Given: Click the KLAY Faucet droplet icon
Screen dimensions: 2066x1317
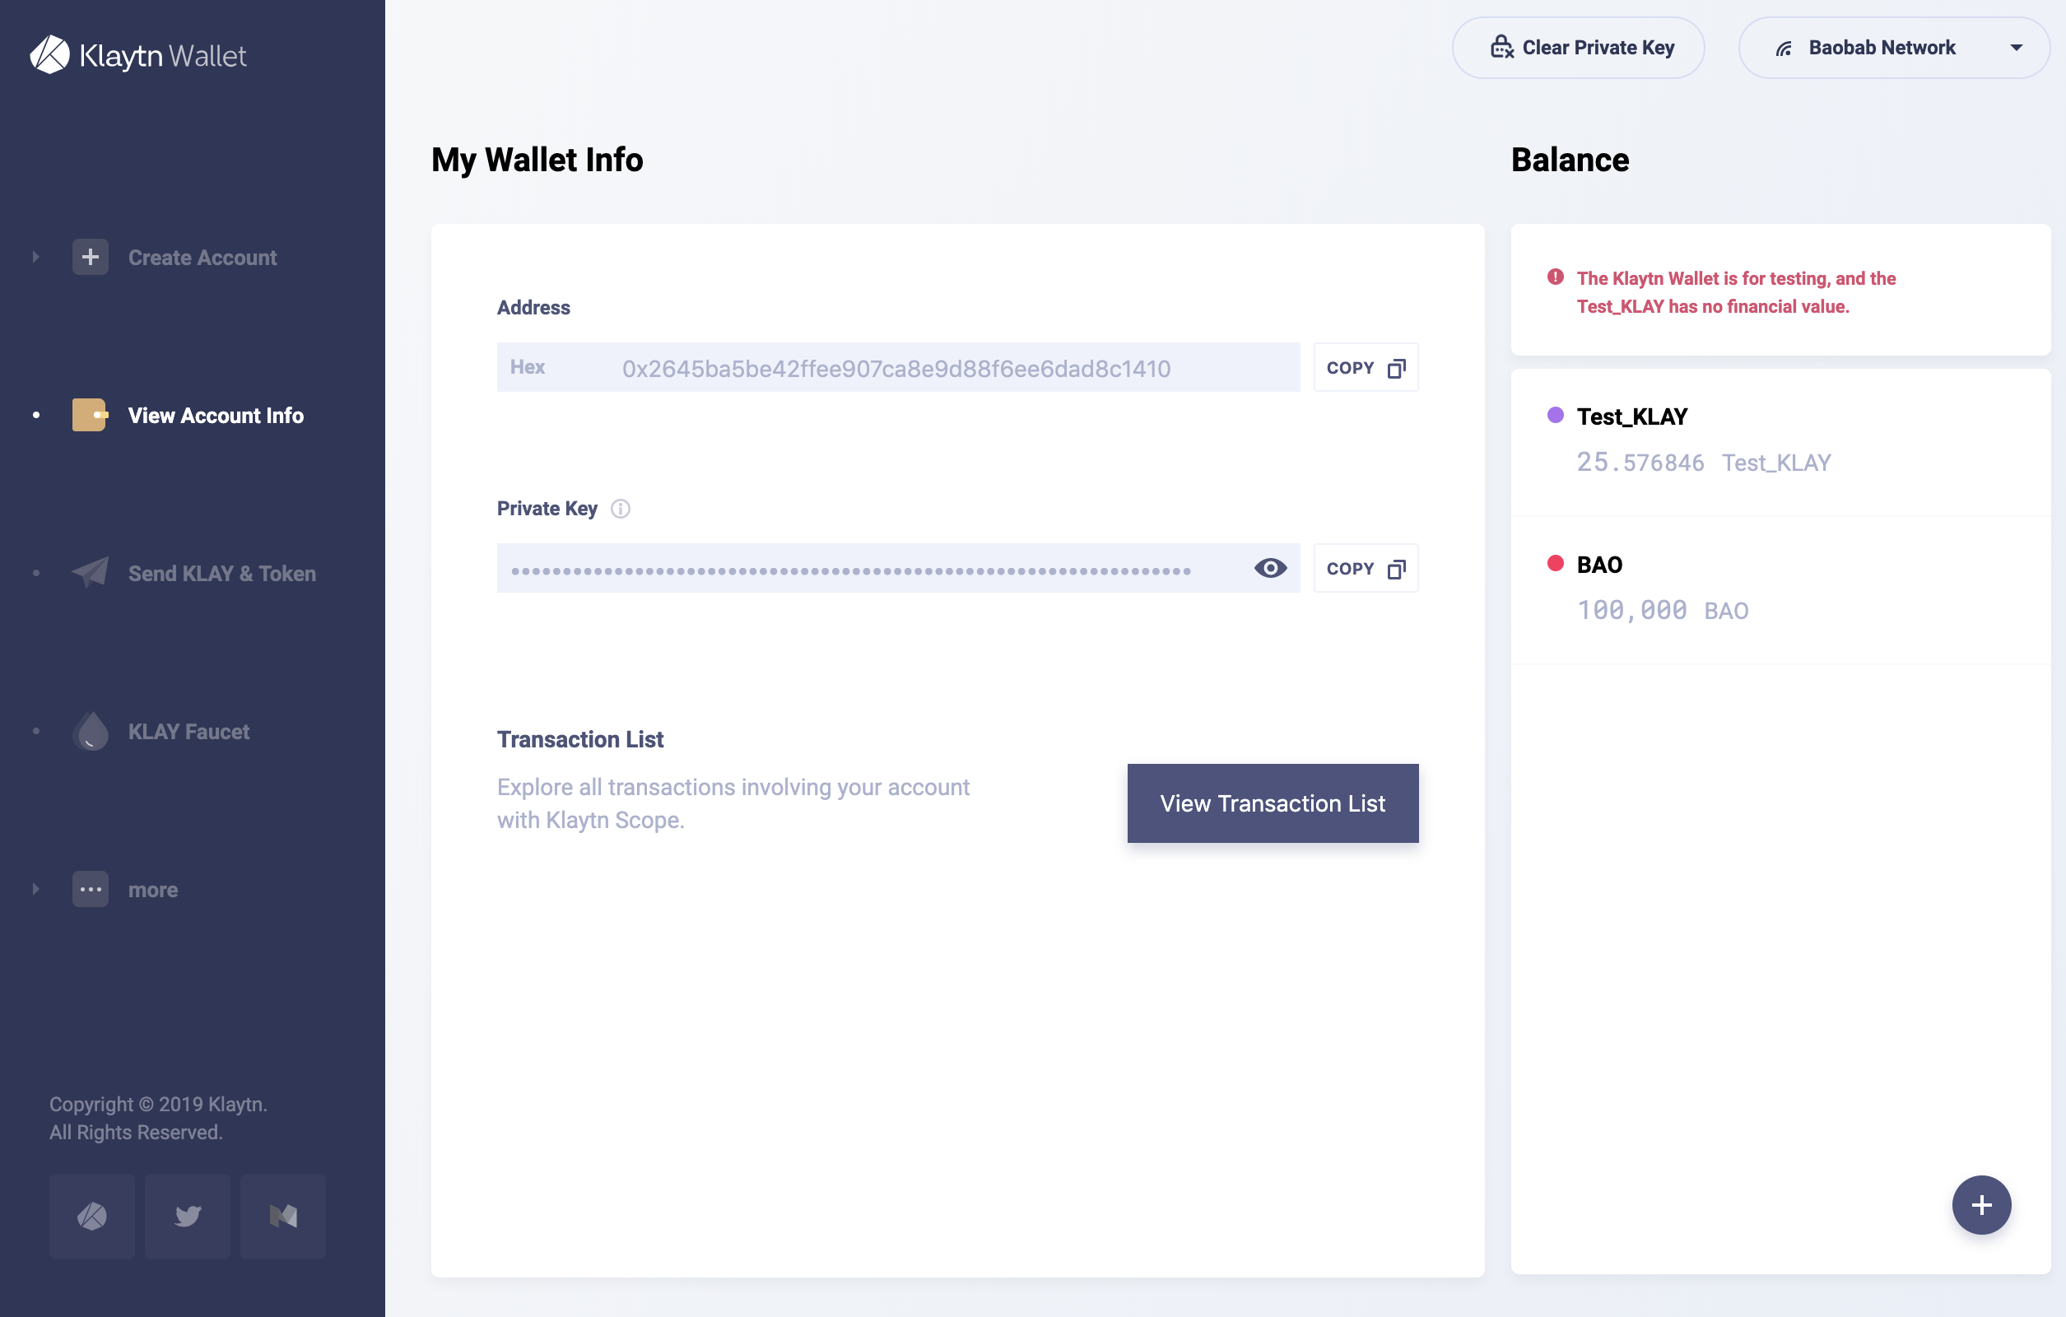Looking at the screenshot, I should 90,731.
